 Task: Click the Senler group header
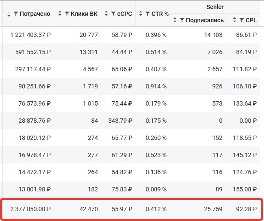coord(215,7)
